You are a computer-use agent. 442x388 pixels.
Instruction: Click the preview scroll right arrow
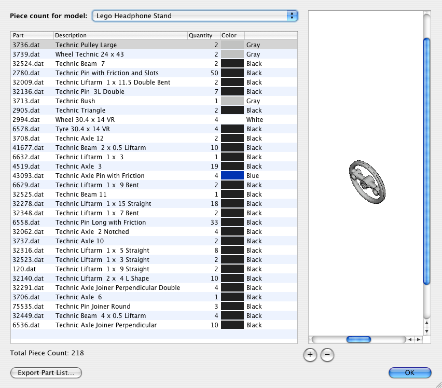(419, 340)
